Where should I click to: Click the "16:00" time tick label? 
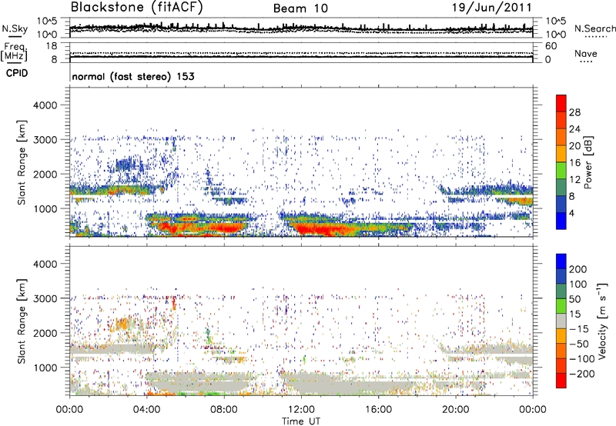coord(378,410)
